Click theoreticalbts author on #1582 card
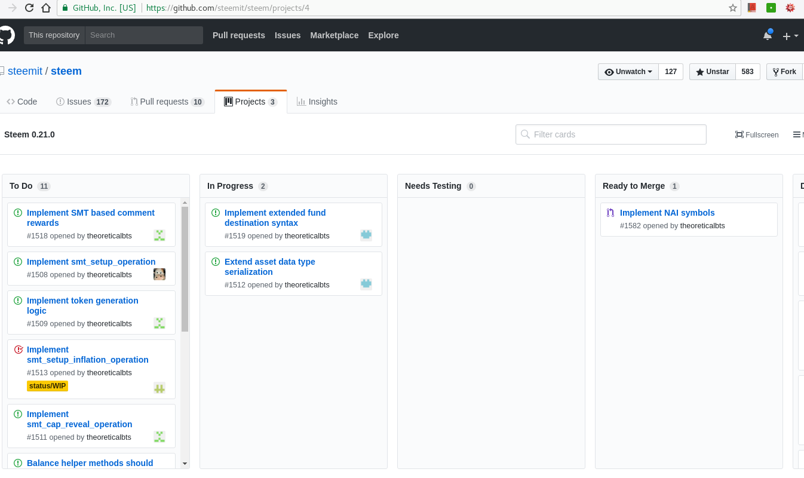 702,226
